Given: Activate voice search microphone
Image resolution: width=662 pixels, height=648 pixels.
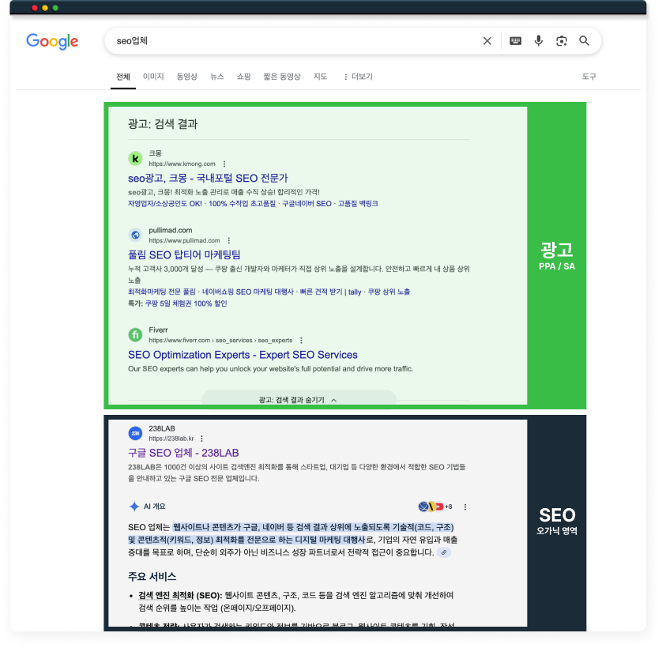Looking at the screenshot, I should click(538, 40).
